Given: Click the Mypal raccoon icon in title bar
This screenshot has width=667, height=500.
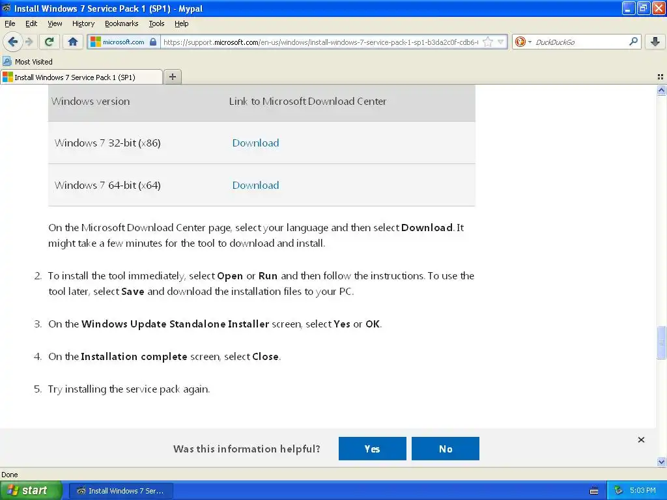Looking at the screenshot, I should 7,8.
